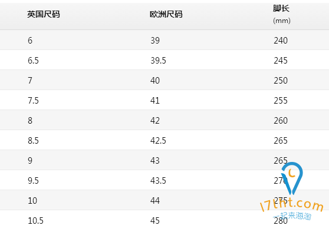
Task: Click foot length 260 cell
Action: [281, 121]
